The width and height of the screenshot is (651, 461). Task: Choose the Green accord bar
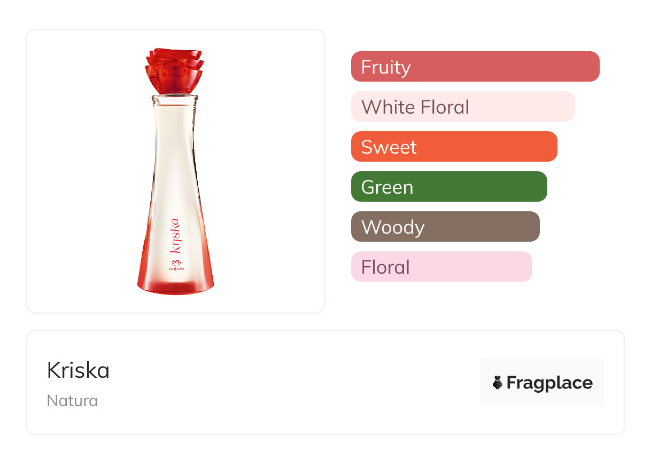448,187
